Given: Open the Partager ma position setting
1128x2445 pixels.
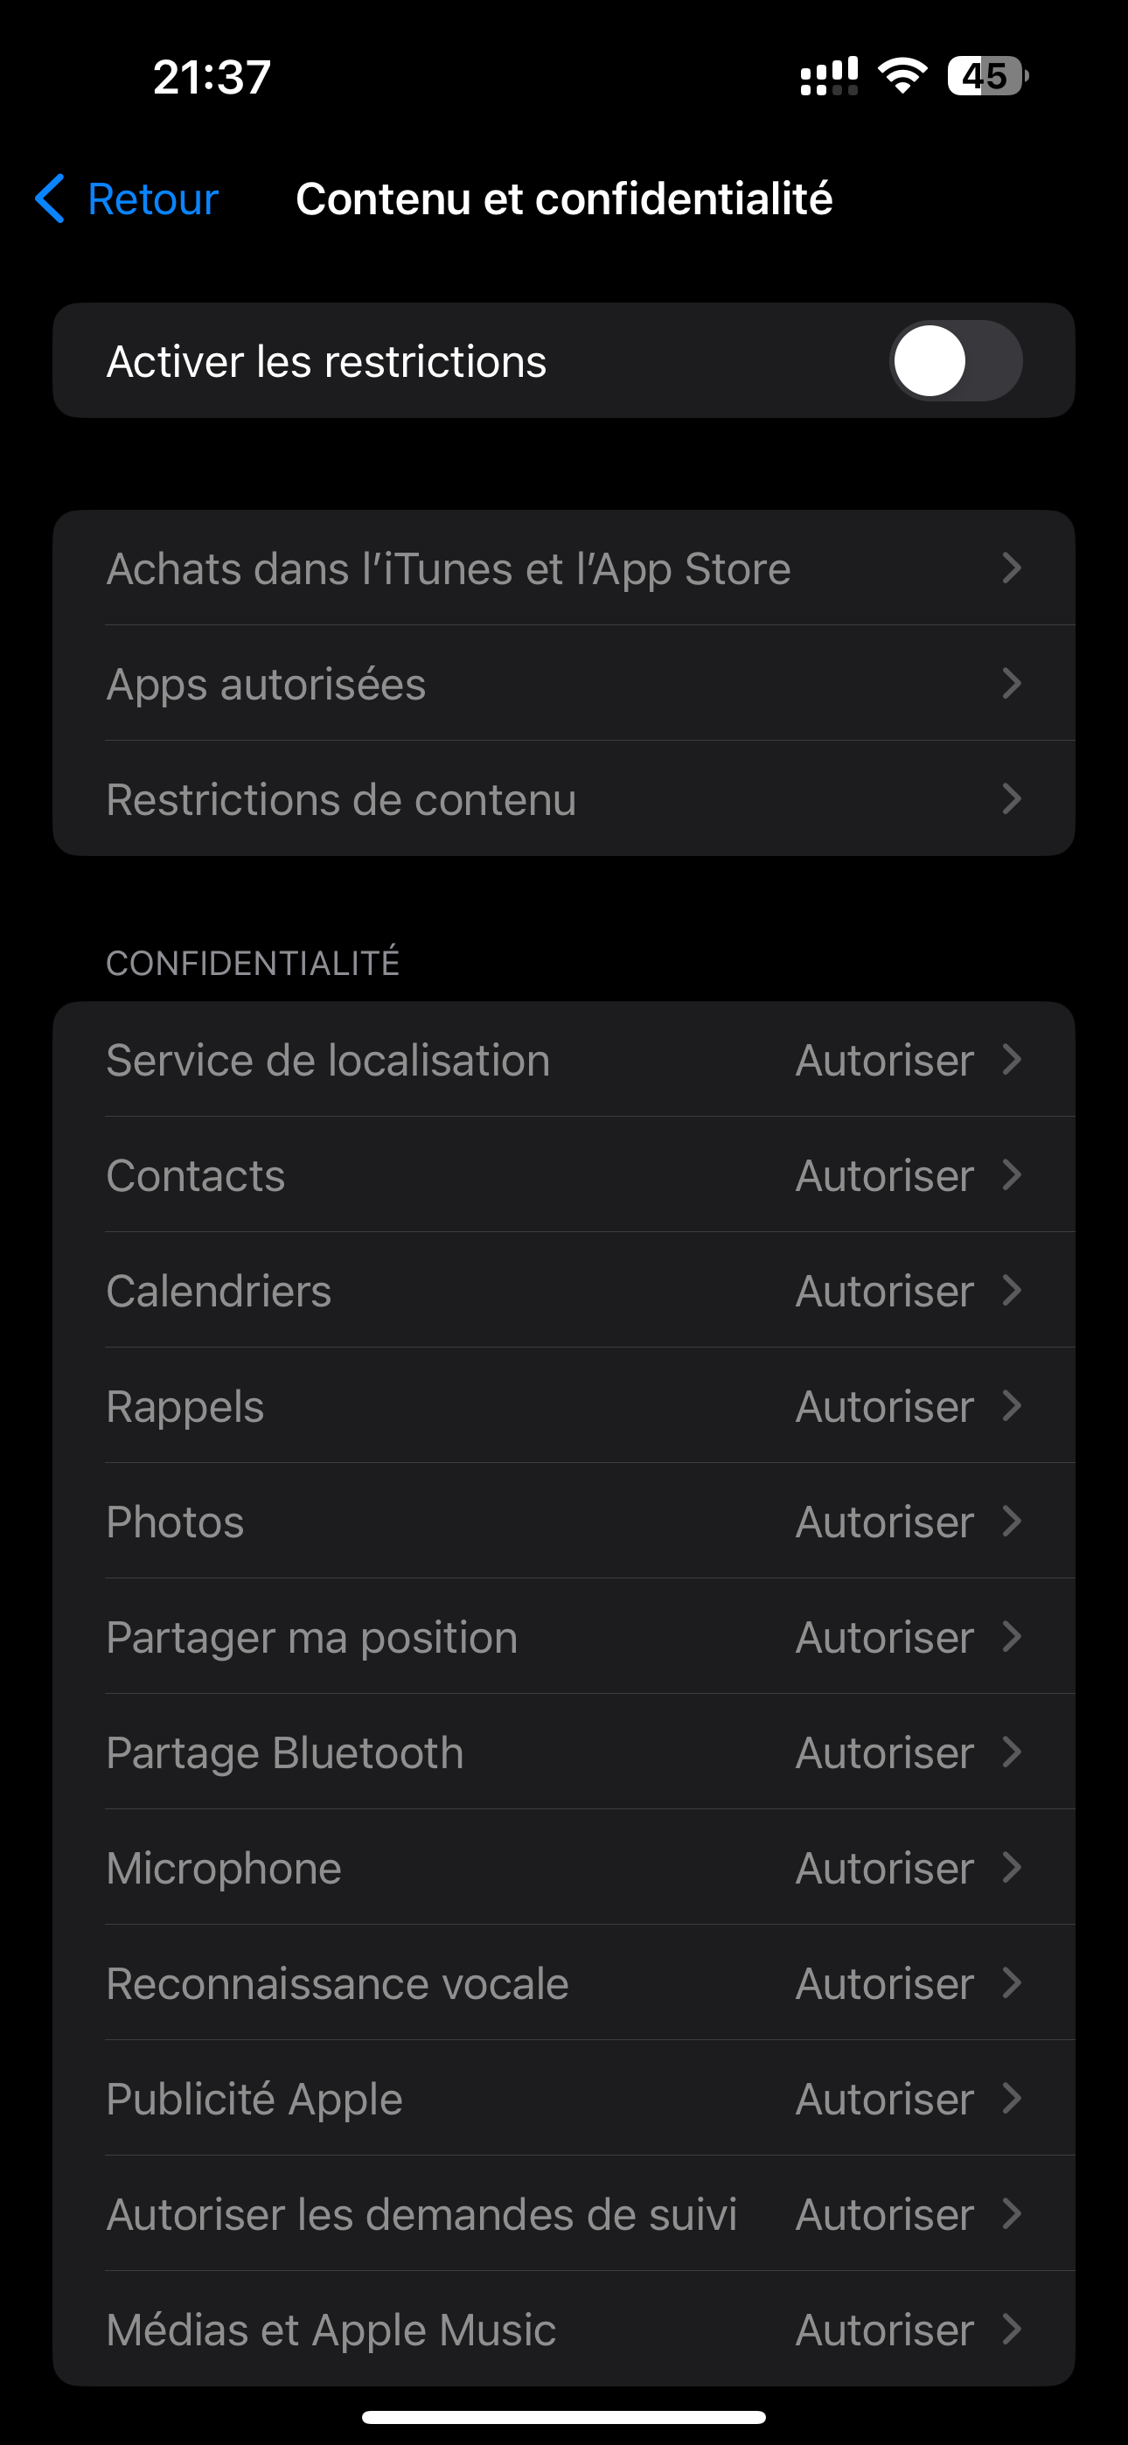Looking at the screenshot, I should [564, 1637].
